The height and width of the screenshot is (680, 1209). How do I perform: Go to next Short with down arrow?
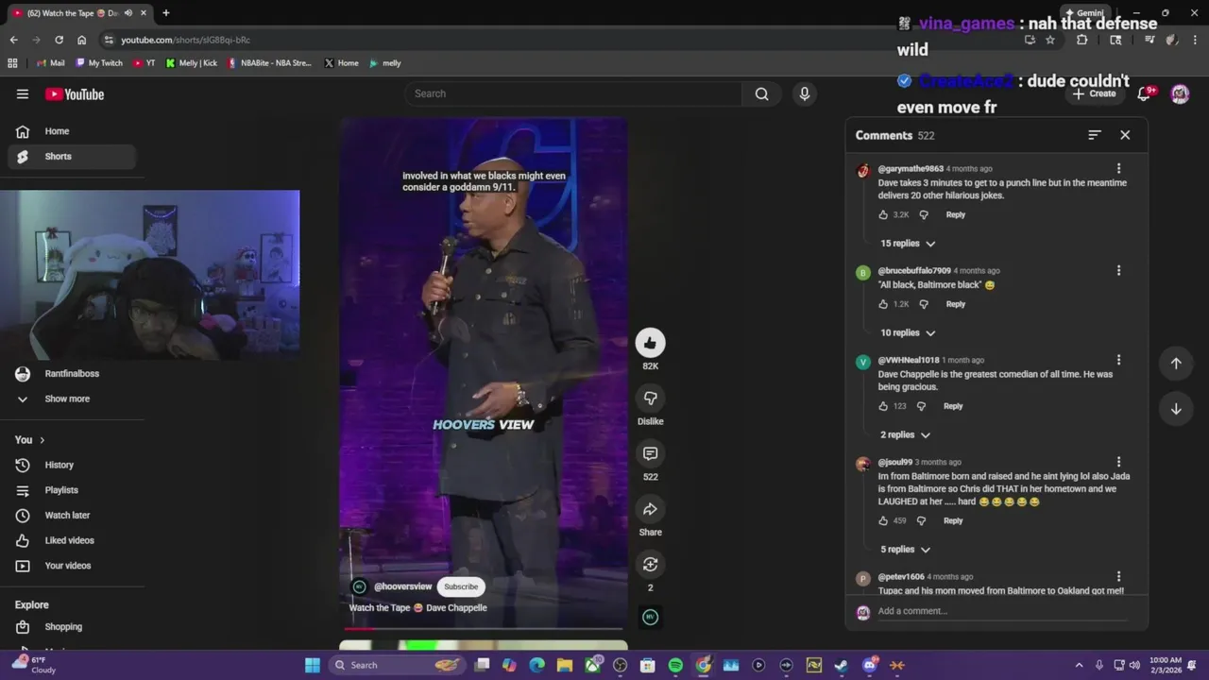(1176, 409)
